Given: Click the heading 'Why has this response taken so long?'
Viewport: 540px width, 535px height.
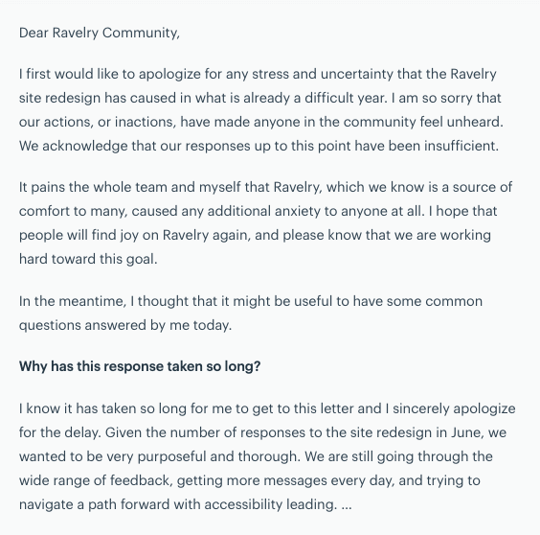Looking at the screenshot, I should pyautogui.click(x=140, y=366).
